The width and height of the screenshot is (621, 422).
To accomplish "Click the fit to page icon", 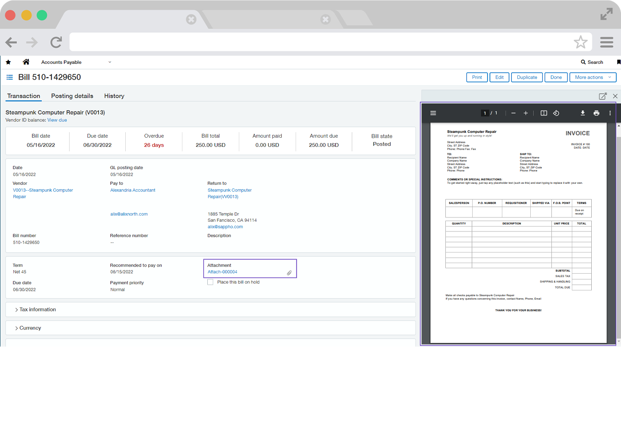I will click(544, 113).
